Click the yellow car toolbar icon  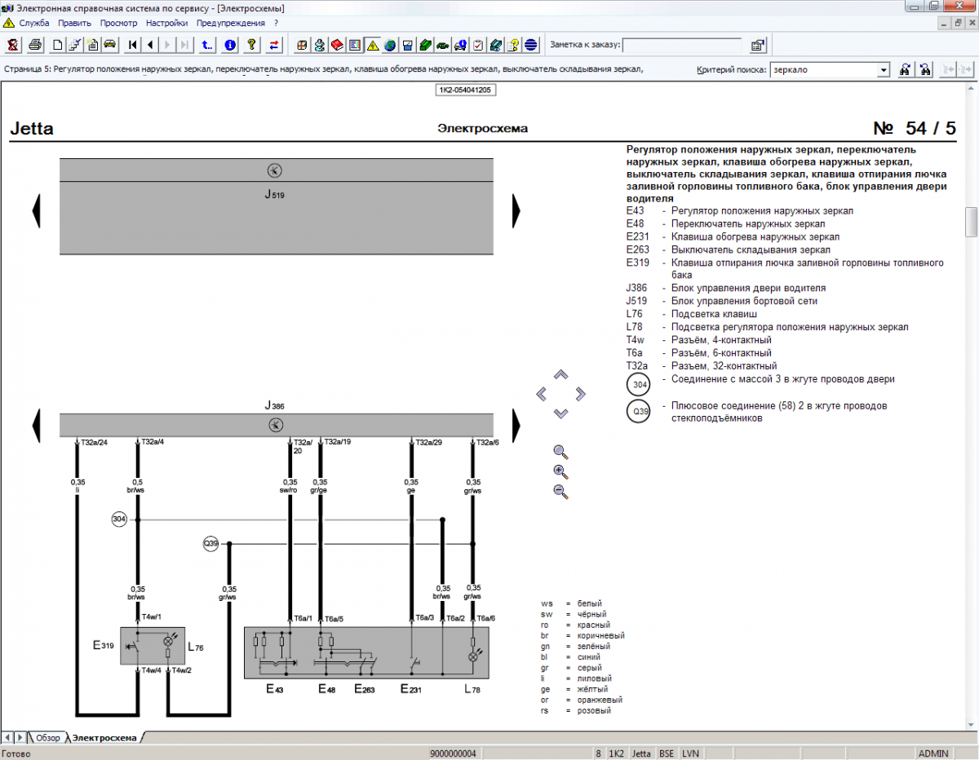(109, 45)
